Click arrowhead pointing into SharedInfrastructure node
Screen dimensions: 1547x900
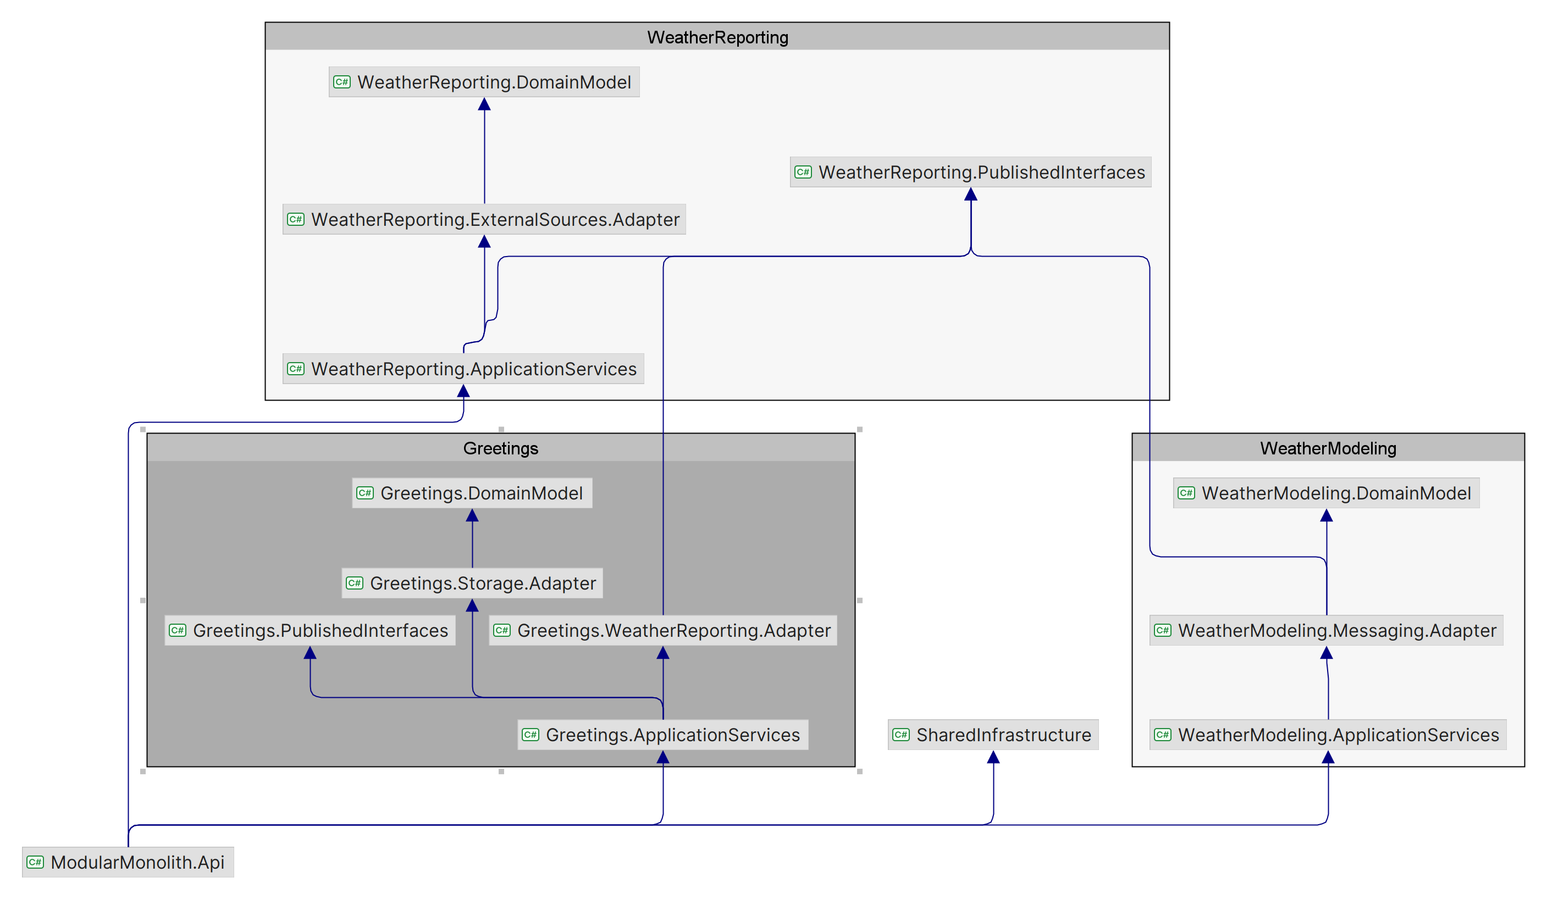pyautogui.click(x=993, y=758)
